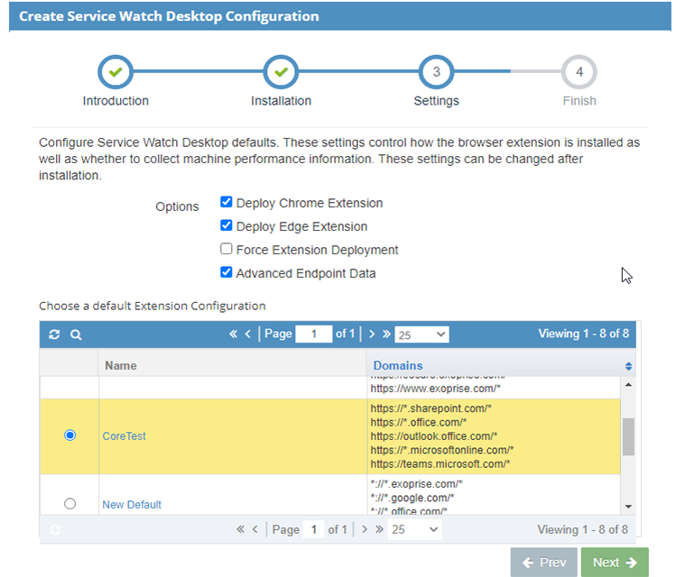The height and width of the screenshot is (577, 694).
Task: Open search via magnifier icon in grid toolbar
Action: click(76, 334)
